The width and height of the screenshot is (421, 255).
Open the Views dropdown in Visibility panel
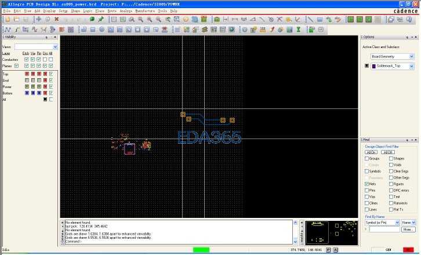click(55, 47)
